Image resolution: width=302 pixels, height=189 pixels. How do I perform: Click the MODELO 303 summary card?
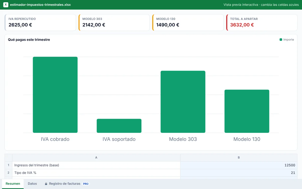pos(114,22)
